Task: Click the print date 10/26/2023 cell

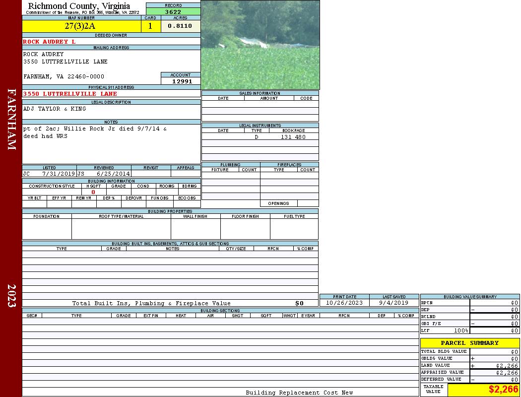Action: 344,303
